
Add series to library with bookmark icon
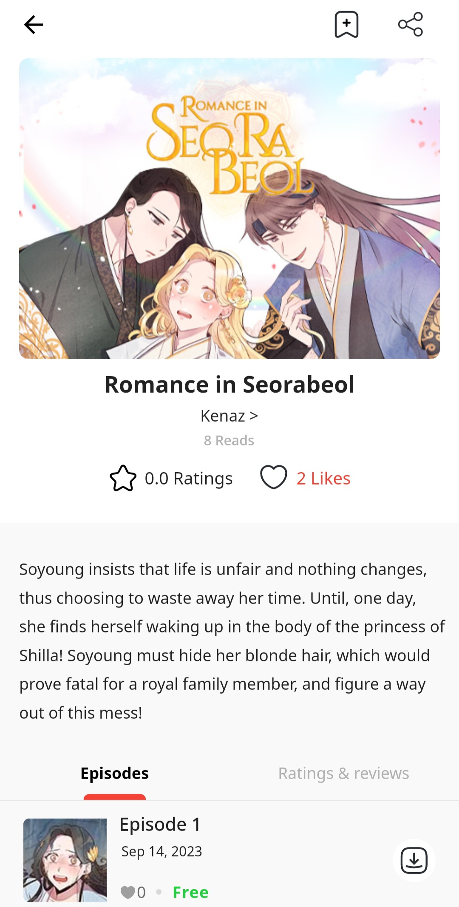pyautogui.click(x=346, y=25)
